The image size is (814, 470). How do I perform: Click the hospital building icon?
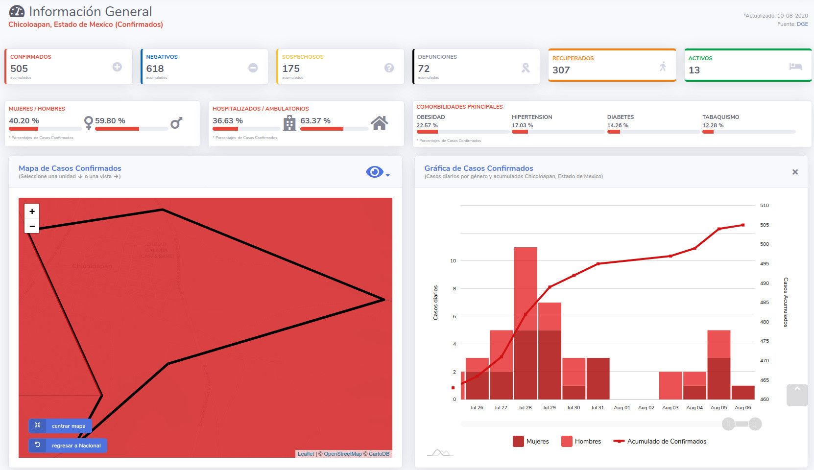click(290, 123)
